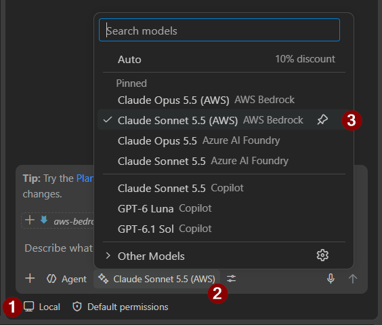Open chat settings sliders icon
Screen dimensions: 382x325
[x=231, y=279]
